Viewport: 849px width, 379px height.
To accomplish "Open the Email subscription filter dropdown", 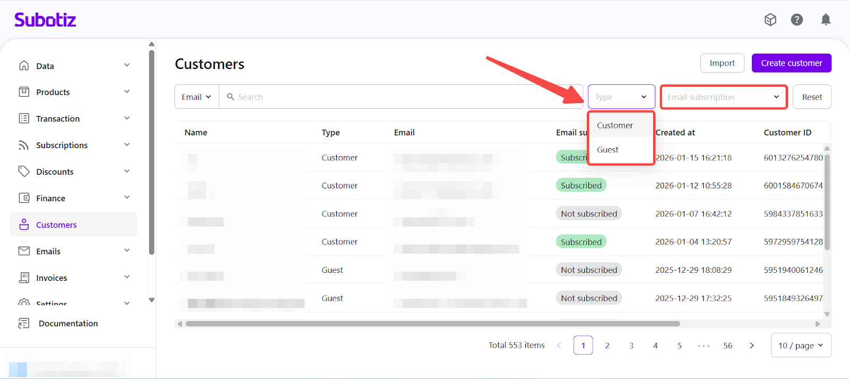I will pos(723,97).
